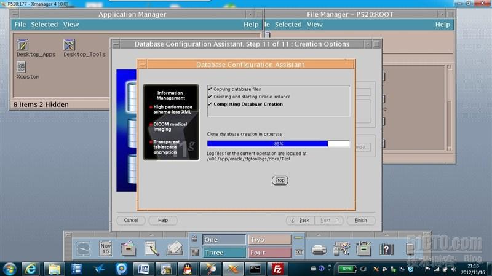This screenshot has width=492, height=276.
Task: Click the 85% blue progress bar
Action: pos(279,144)
